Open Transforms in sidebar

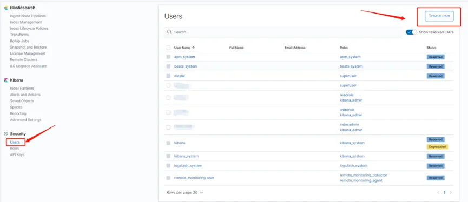coord(19,35)
